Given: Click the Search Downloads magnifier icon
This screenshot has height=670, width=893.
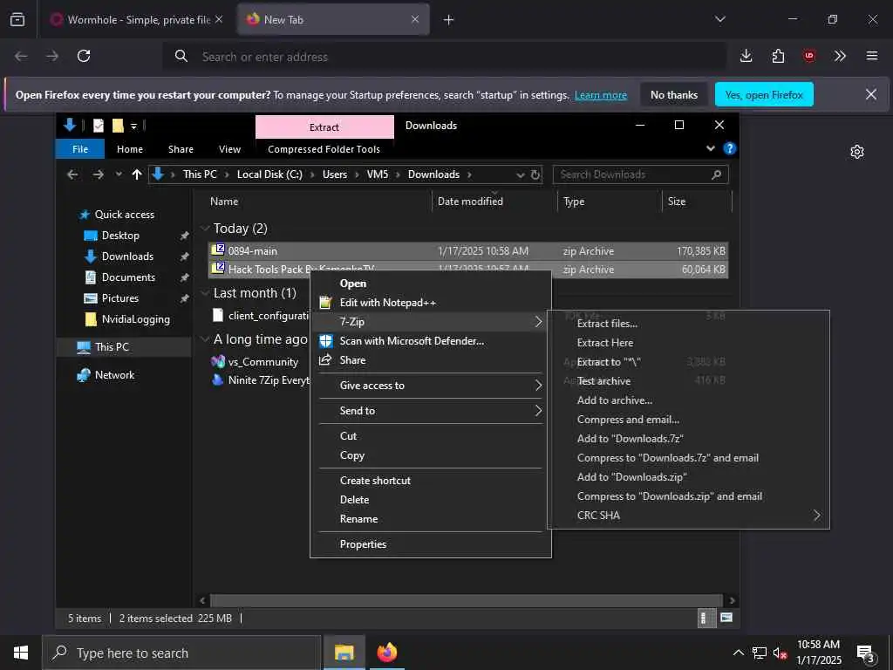Looking at the screenshot, I should [716, 174].
